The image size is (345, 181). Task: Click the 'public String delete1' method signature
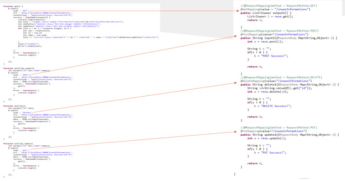pyautogui.click(x=290, y=84)
